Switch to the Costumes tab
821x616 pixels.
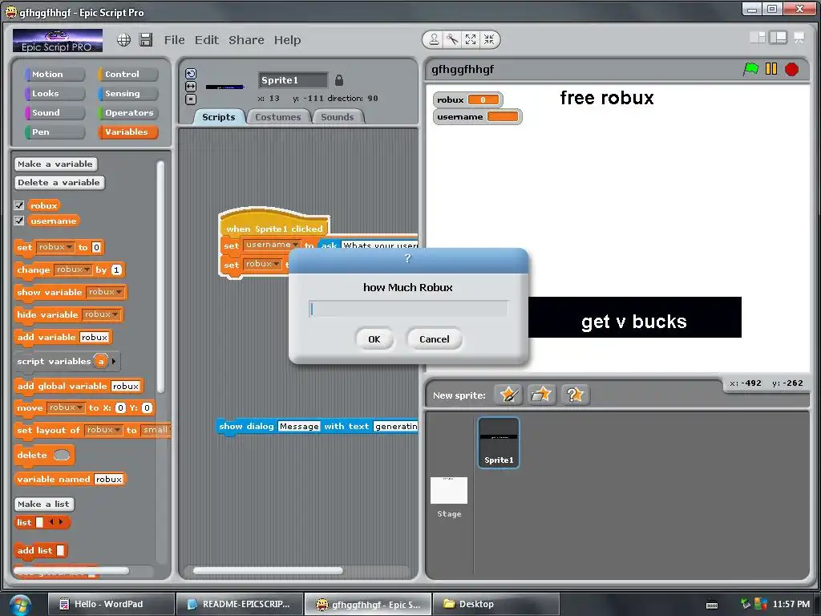[278, 117]
